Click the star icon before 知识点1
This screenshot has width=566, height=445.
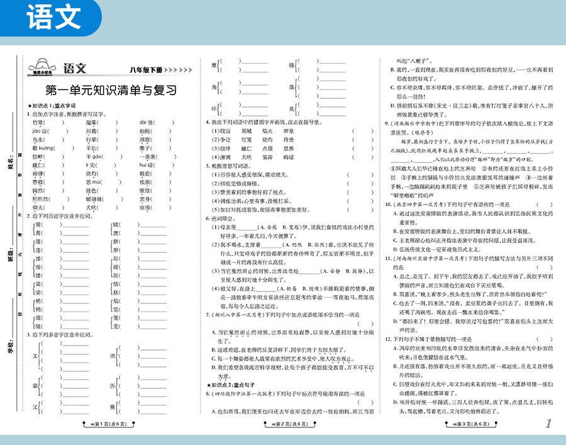(29, 106)
